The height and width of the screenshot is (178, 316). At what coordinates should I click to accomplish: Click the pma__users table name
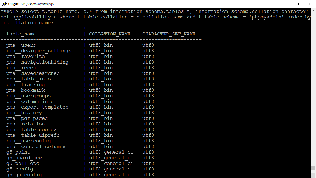point(21,45)
